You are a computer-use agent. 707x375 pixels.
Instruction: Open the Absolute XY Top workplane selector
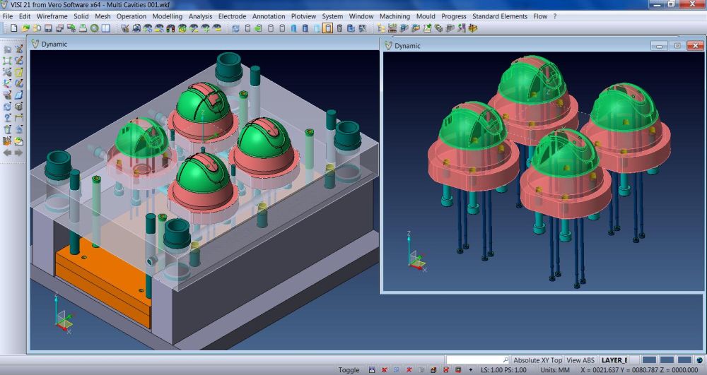pos(537,359)
